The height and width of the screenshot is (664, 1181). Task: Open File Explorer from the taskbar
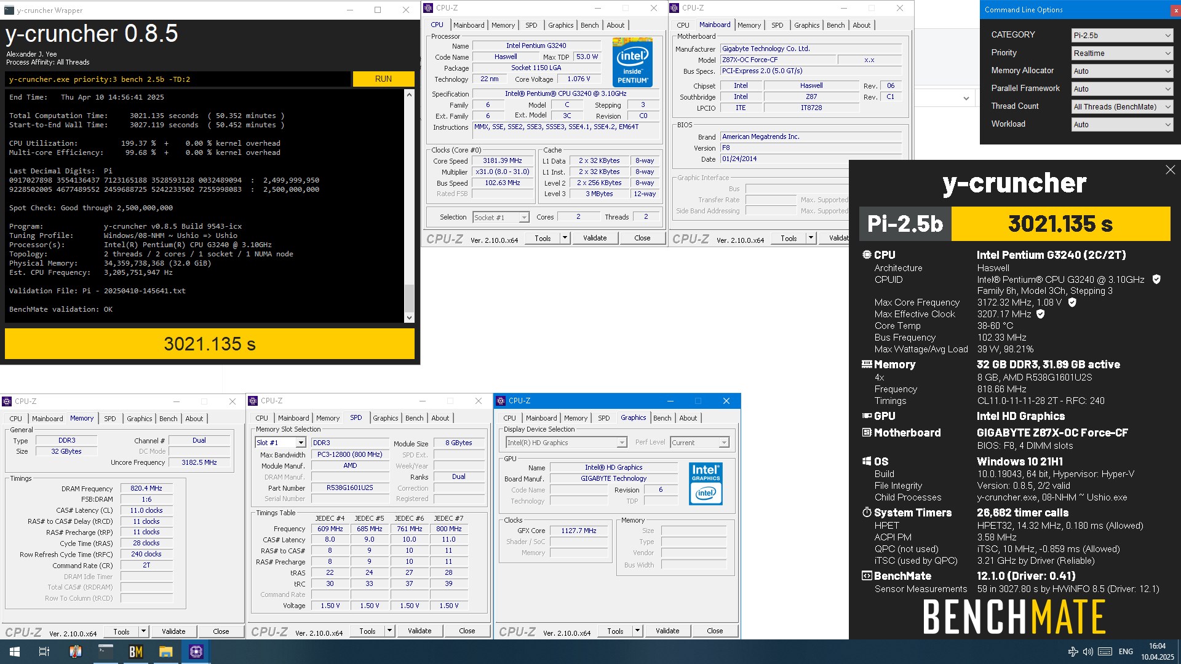[165, 652]
